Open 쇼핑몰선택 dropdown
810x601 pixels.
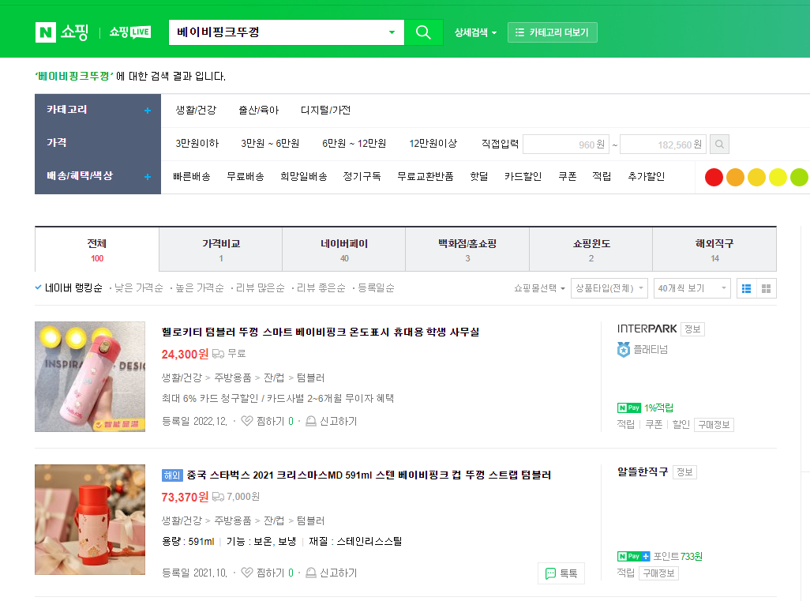point(538,288)
